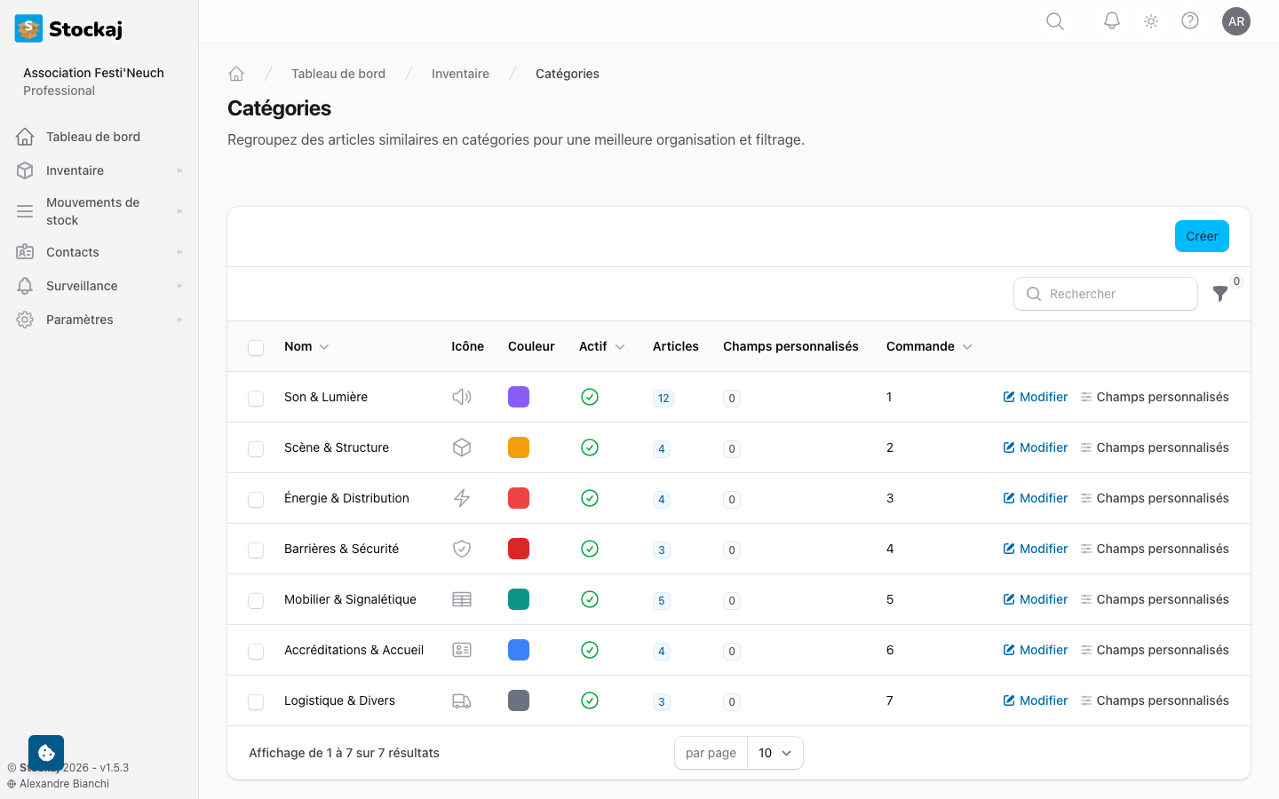The image size is (1279, 799).
Task: Toggle light theme with the sun icon
Action: coord(1151,21)
